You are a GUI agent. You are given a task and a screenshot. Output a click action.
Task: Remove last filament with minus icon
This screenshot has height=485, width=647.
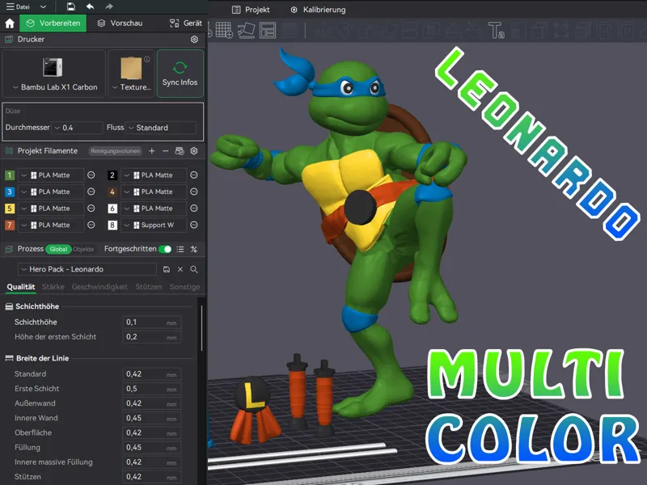pyautogui.click(x=166, y=151)
